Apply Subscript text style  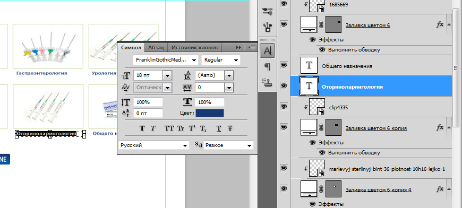[x=203, y=128]
